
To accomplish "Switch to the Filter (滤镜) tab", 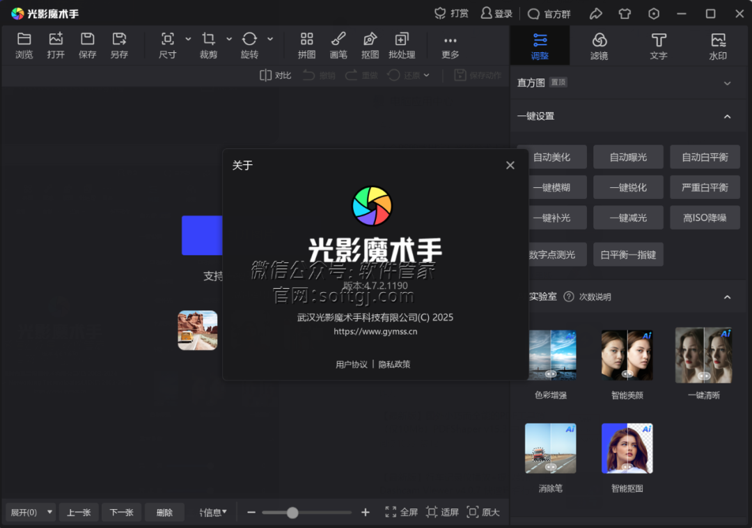I will [x=599, y=46].
